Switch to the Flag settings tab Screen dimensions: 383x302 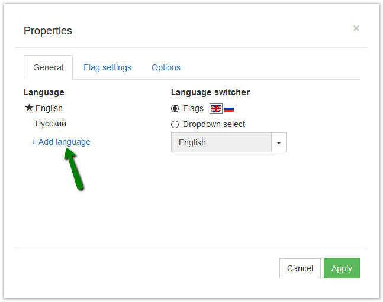click(x=108, y=67)
